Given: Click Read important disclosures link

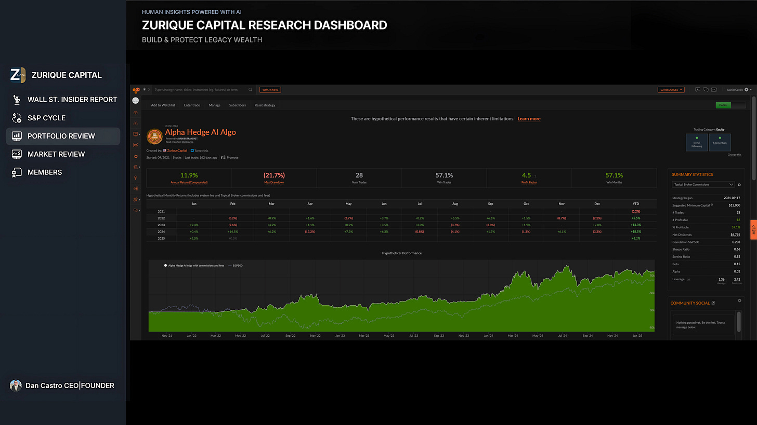Looking at the screenshot, I should coord(179,142).
